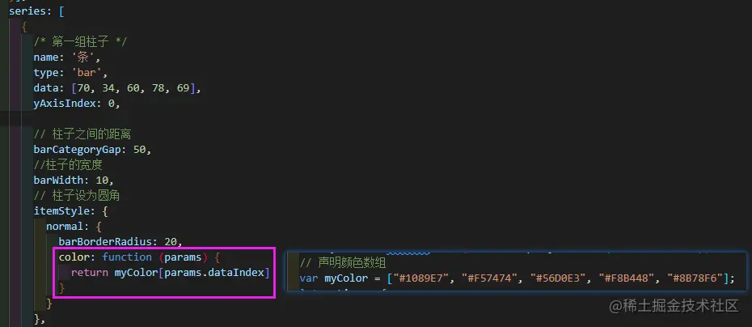Click 'params' inside the function parentheses
Viewport: 752px width, 327px height.
coord(183,257)
